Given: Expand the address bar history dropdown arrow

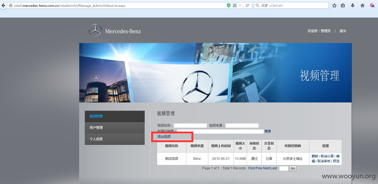Looking at the screenshot, I should [240, 5].
